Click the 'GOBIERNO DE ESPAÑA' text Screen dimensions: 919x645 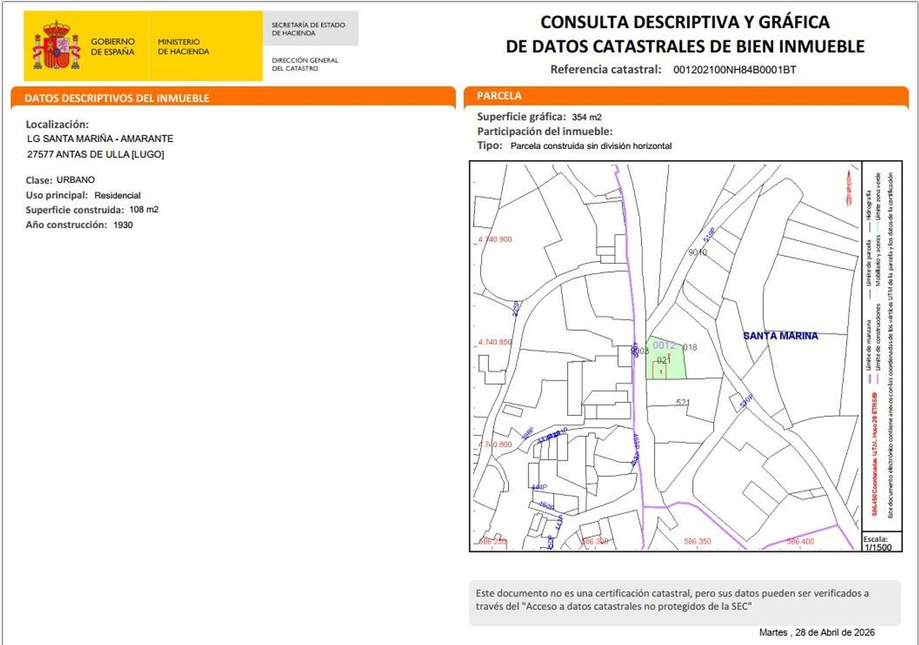pyautogui.click(x=113, y=47)
